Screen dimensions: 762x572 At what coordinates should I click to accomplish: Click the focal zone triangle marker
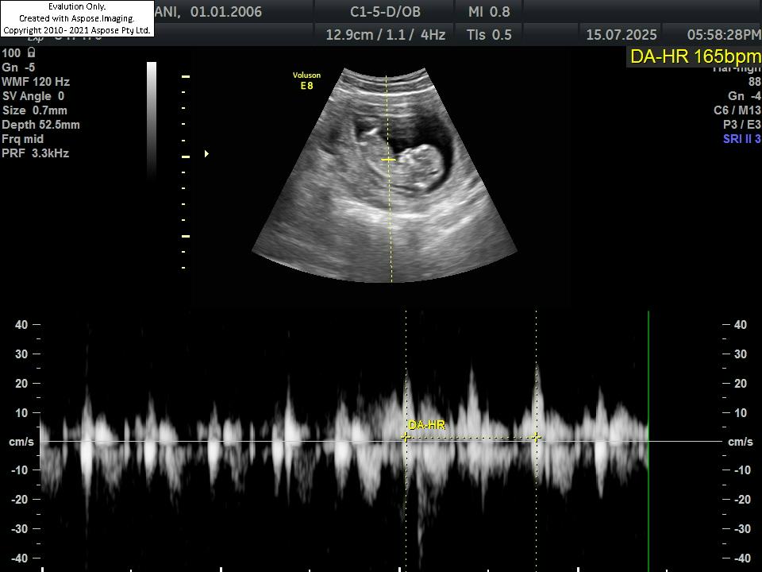coord(206,153)
